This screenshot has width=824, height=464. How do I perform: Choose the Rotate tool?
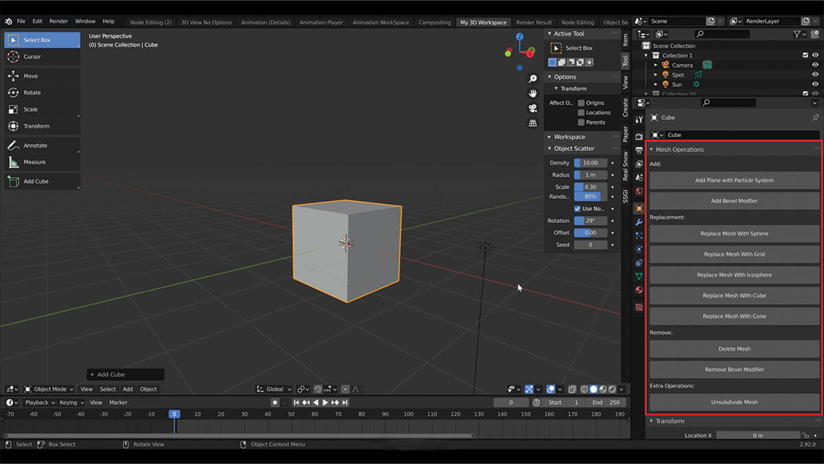tap(32, 93)
